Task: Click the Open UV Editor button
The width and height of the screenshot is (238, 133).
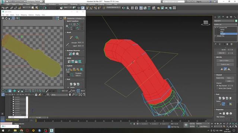Action: (225, 61)
